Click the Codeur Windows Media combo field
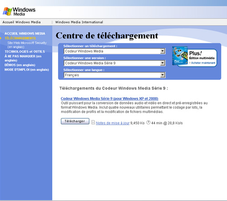The image size is (227, 201). click(114, 51)
